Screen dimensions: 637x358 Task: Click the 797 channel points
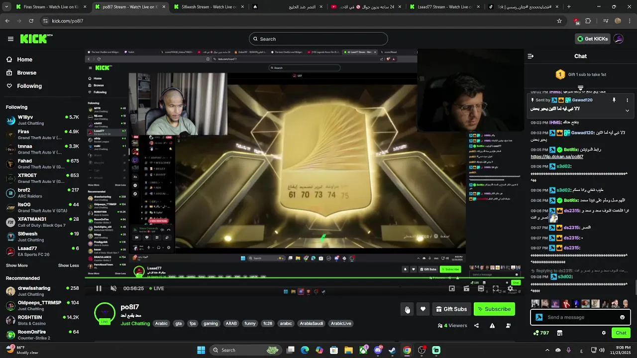pyautogui.click(x=540, y=333)
